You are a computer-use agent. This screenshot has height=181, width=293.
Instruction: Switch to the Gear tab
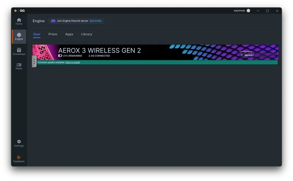coord(37,34)
